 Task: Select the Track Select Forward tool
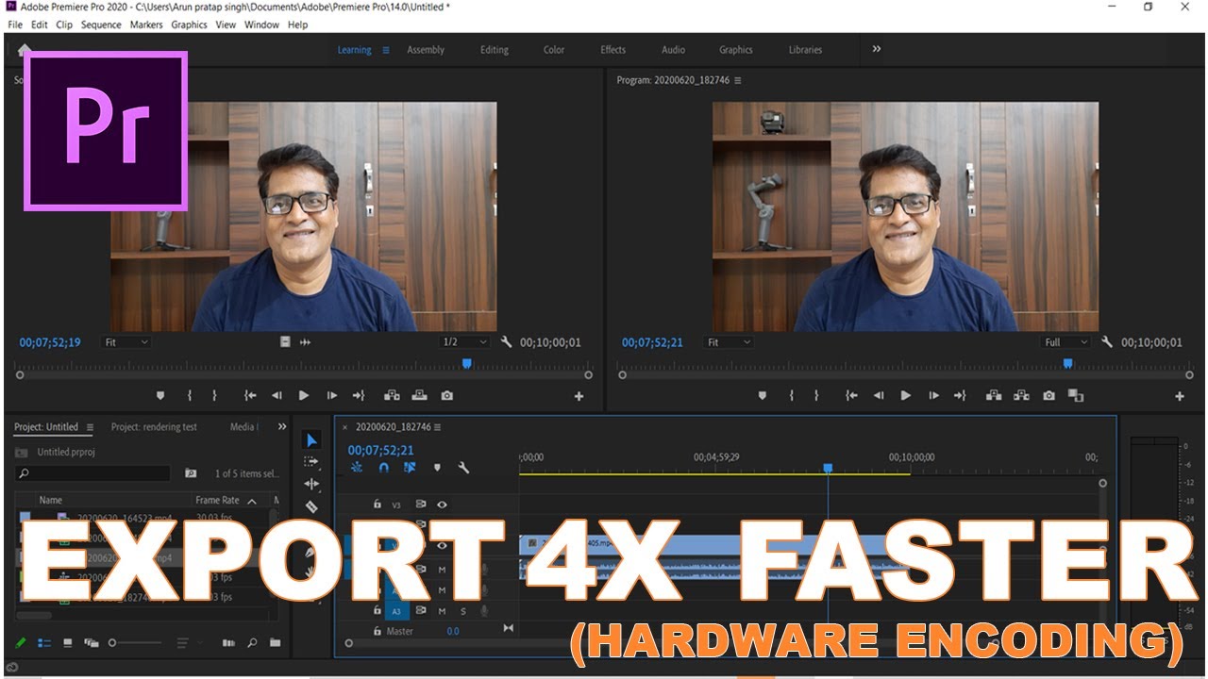311,462
